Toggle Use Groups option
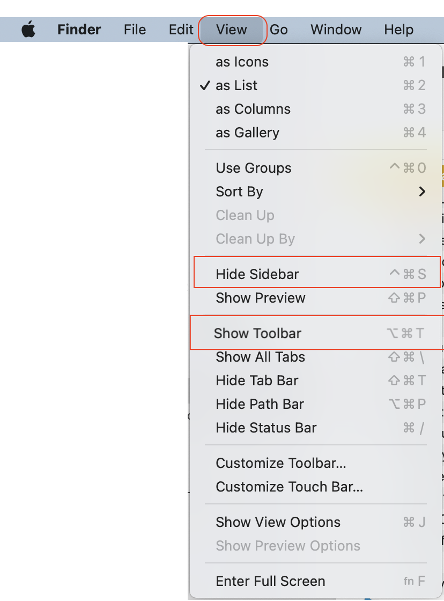 tap(254, 168)
